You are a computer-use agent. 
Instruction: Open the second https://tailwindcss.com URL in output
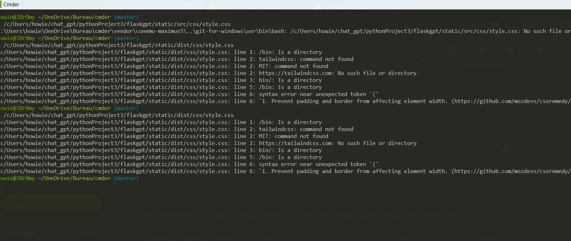click(296, 143)
